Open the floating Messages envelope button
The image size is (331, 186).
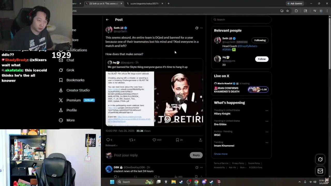click(x=320, y=171)
